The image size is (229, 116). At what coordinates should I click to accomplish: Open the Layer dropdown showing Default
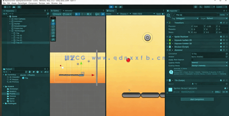(217, 18)
